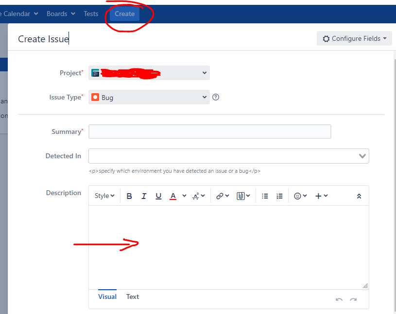This screenshot has height=314, width=396.
Task: Open the Tests menu item
Action: tap(91, 14)
